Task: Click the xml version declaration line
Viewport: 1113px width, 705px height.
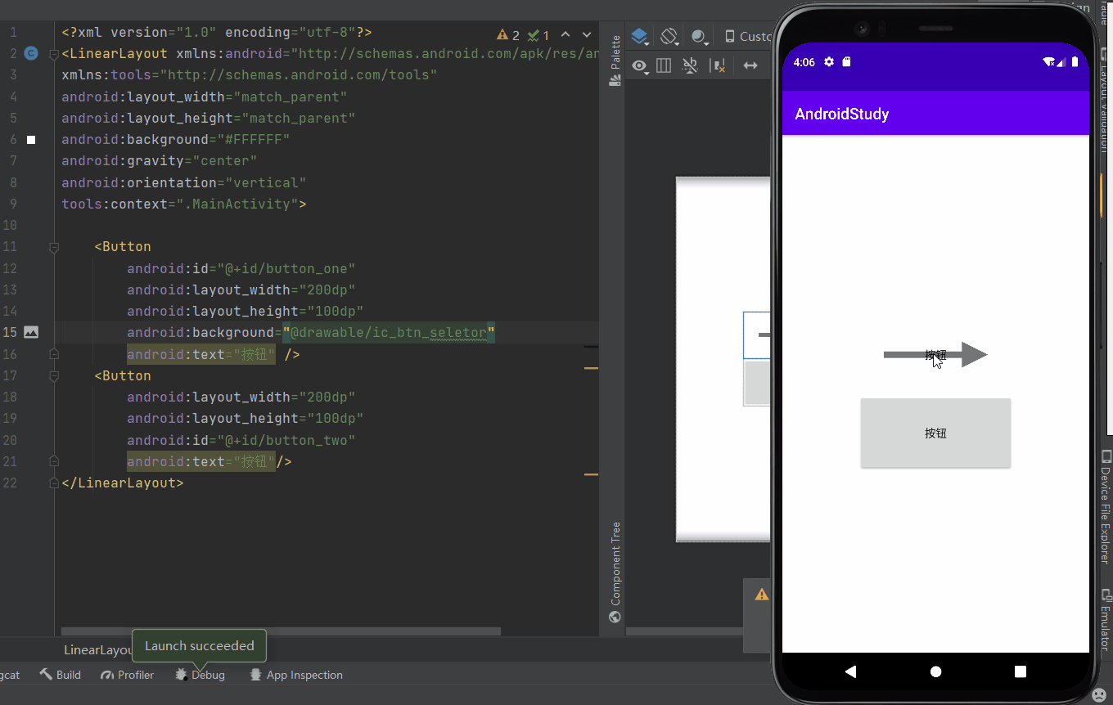Action: [x=217, y=33]
